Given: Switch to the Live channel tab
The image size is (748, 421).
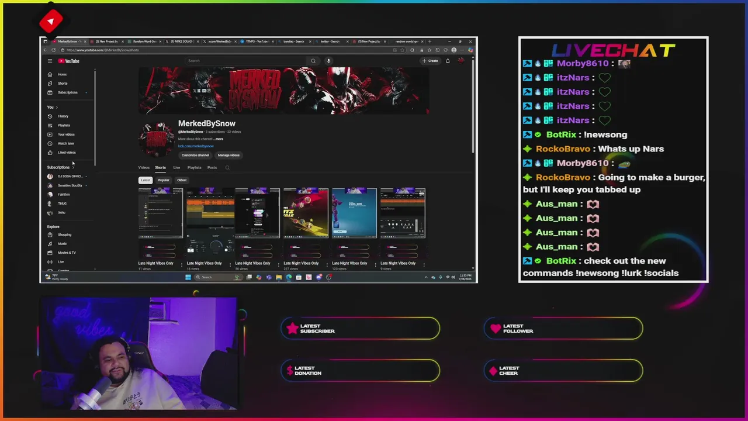Looking at the screenshot, I should (x=176, y=168).
